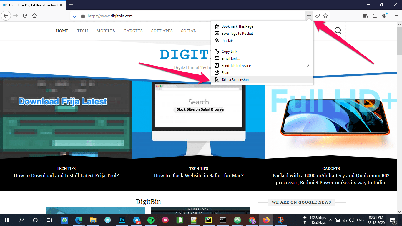Click the padlock site information icon
The height and width of the screenshot is (226, 402).
(83, 16)
